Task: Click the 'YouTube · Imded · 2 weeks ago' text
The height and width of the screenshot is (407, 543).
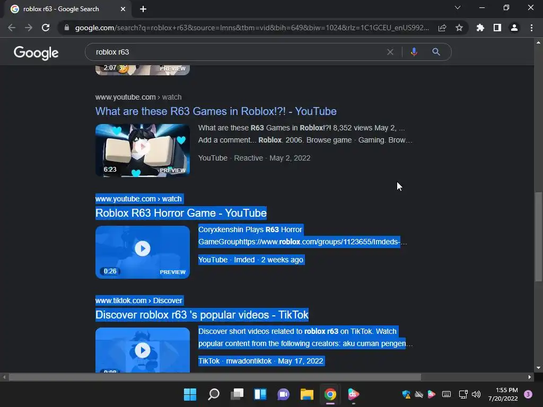Action: pyautogui.click(x=251, y=260)
